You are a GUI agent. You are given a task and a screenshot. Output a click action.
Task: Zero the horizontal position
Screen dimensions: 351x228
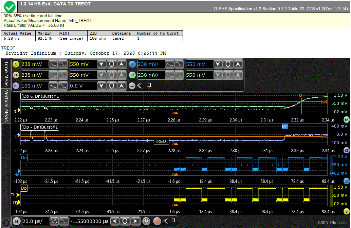click(125, 221)
